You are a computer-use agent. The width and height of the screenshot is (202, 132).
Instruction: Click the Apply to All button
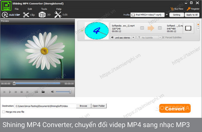[192, 15]
